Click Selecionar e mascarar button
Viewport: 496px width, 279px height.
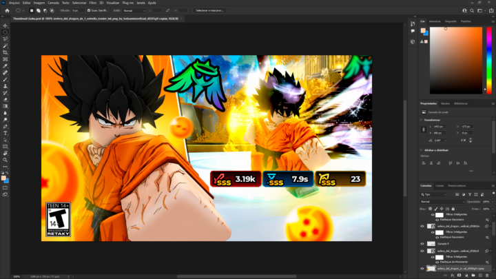tap(209, 10)
